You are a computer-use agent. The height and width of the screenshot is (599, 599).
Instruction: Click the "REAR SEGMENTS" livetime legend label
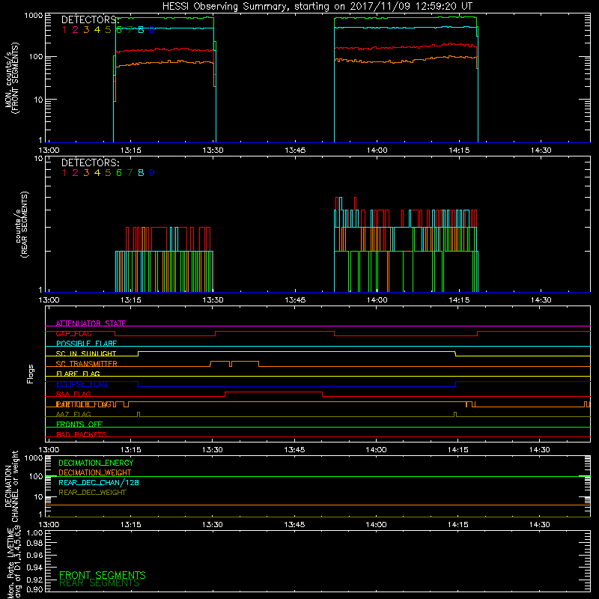pos(100,583)
